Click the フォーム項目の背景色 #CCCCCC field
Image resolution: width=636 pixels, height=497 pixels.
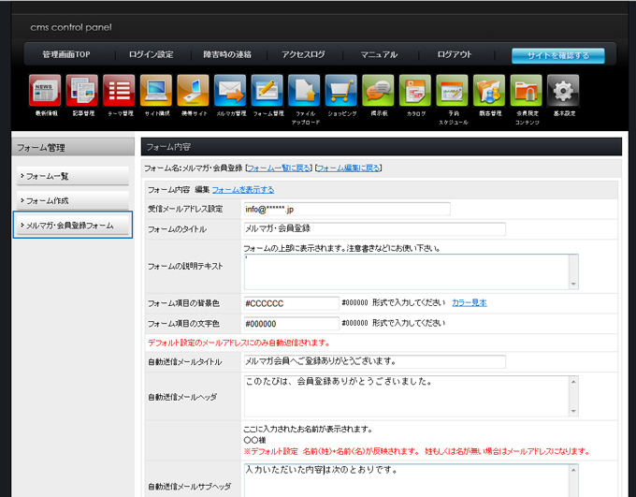pos(290,303)
